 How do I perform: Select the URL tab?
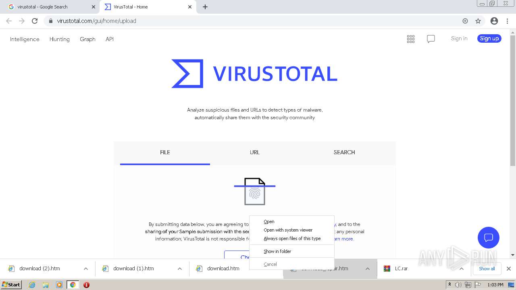tap(255, 152)
